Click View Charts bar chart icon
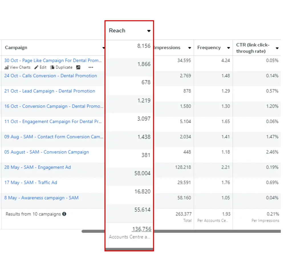The width and height of the screenshot is (292, 260). (6, 68)
